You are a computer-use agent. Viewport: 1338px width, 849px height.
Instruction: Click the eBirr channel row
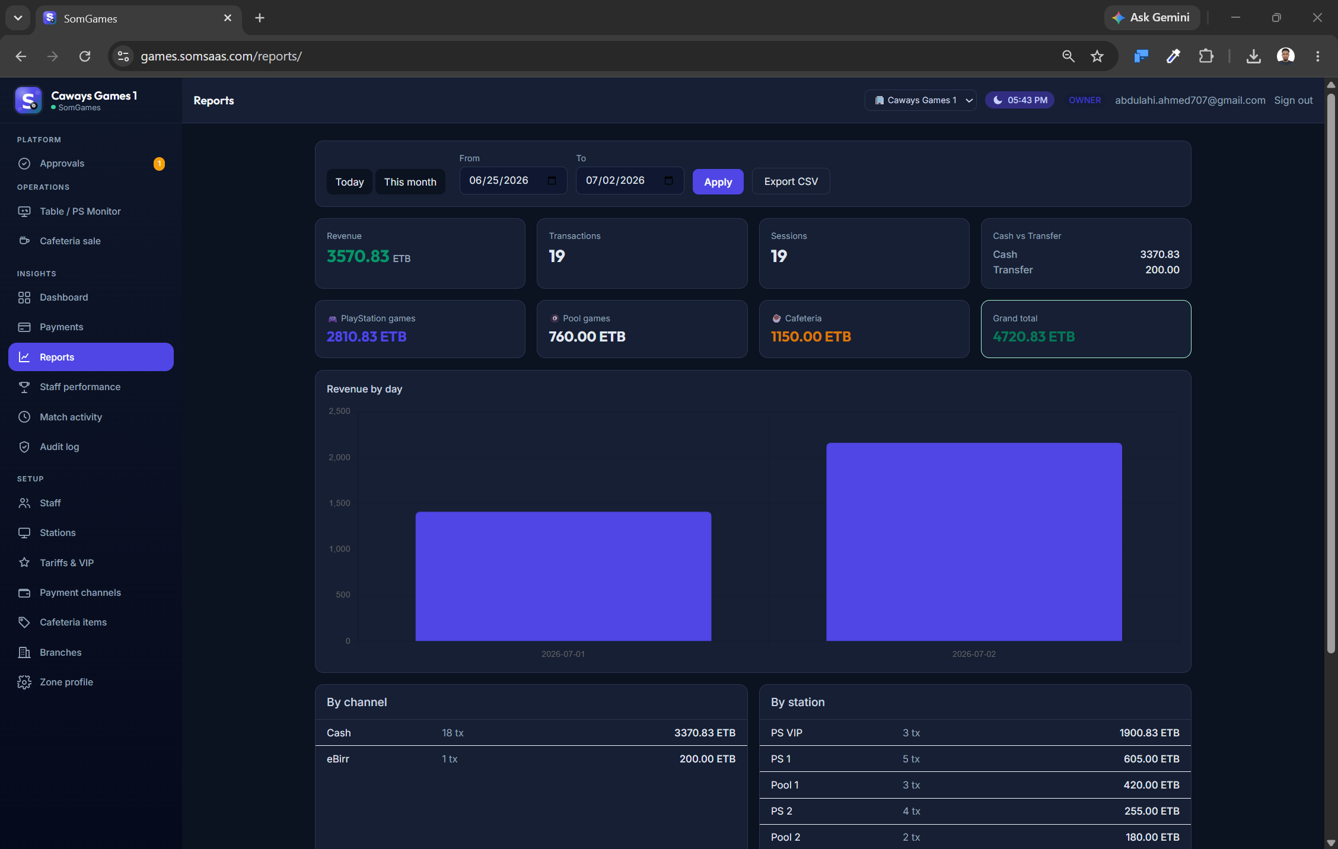[x=531, y=759]
